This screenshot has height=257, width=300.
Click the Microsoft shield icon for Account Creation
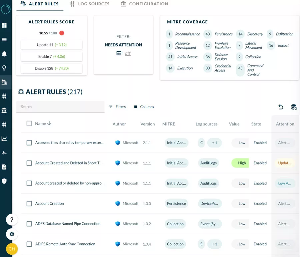[x=118, y=203]
